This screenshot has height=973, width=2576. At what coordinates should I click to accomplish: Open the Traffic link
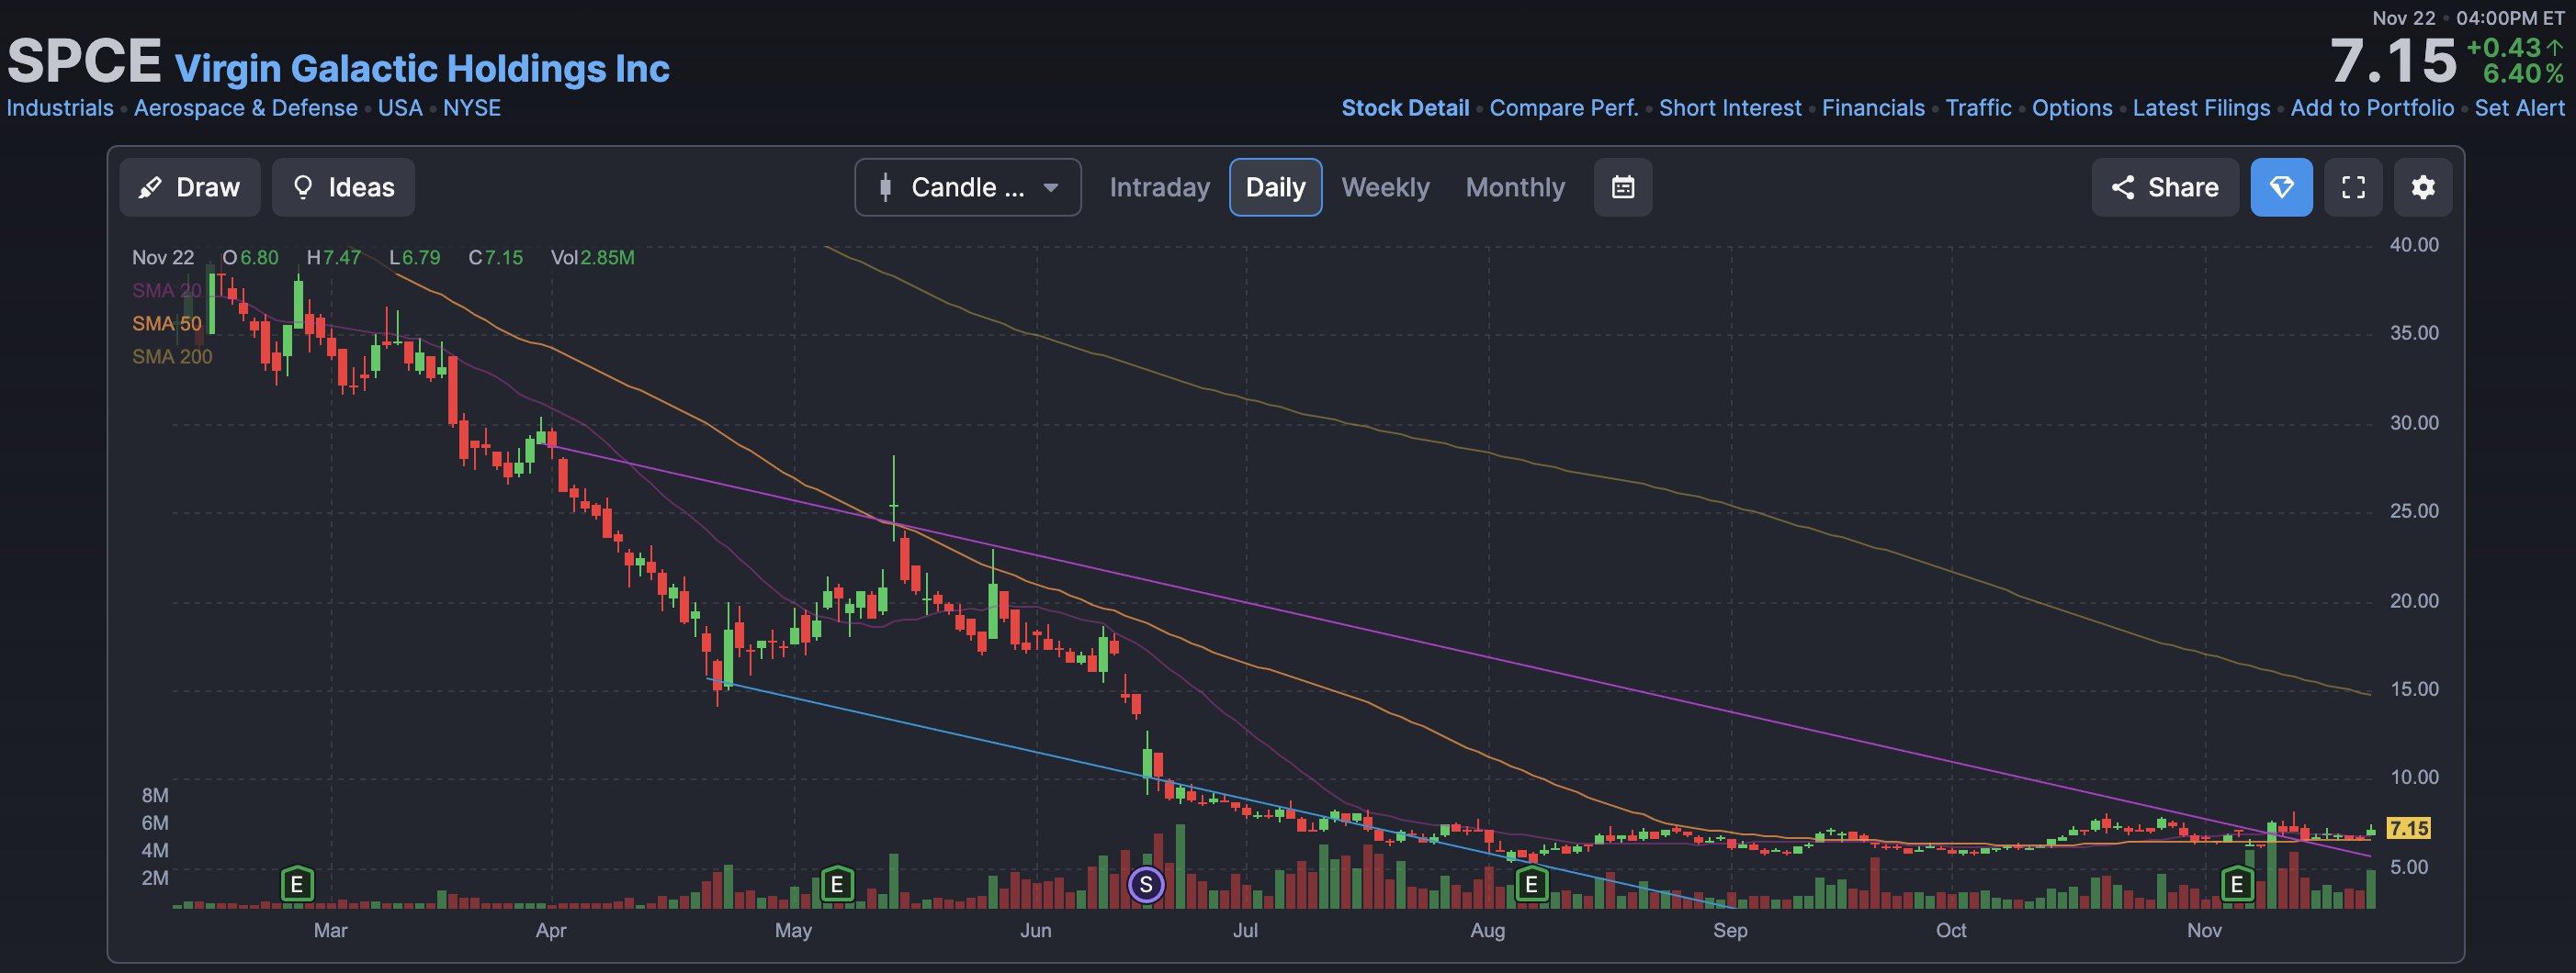[1978, 108]
